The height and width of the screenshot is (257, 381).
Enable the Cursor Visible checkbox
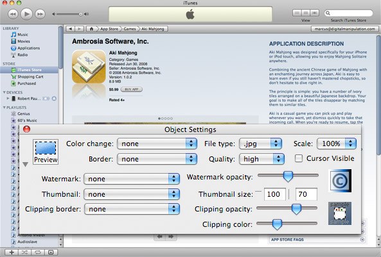click(x=299, y=158)
